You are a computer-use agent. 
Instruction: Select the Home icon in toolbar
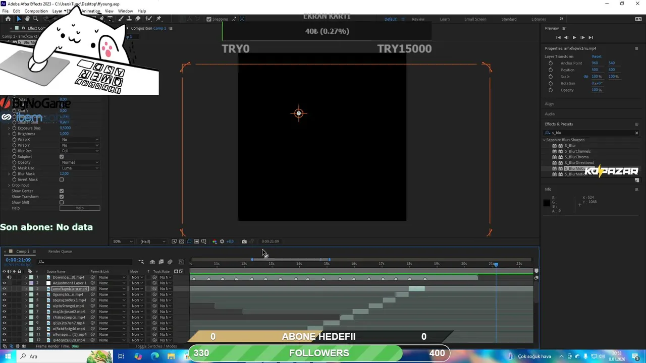point(8,19)
